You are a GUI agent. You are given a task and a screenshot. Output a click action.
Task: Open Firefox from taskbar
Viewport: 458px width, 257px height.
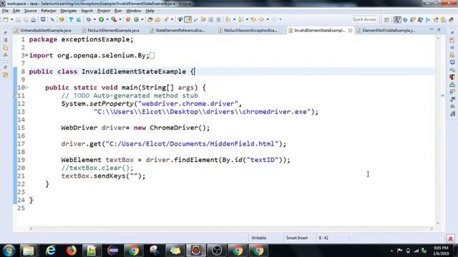point(72,251)
